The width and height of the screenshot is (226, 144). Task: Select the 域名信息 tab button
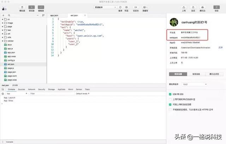(195, 74)
